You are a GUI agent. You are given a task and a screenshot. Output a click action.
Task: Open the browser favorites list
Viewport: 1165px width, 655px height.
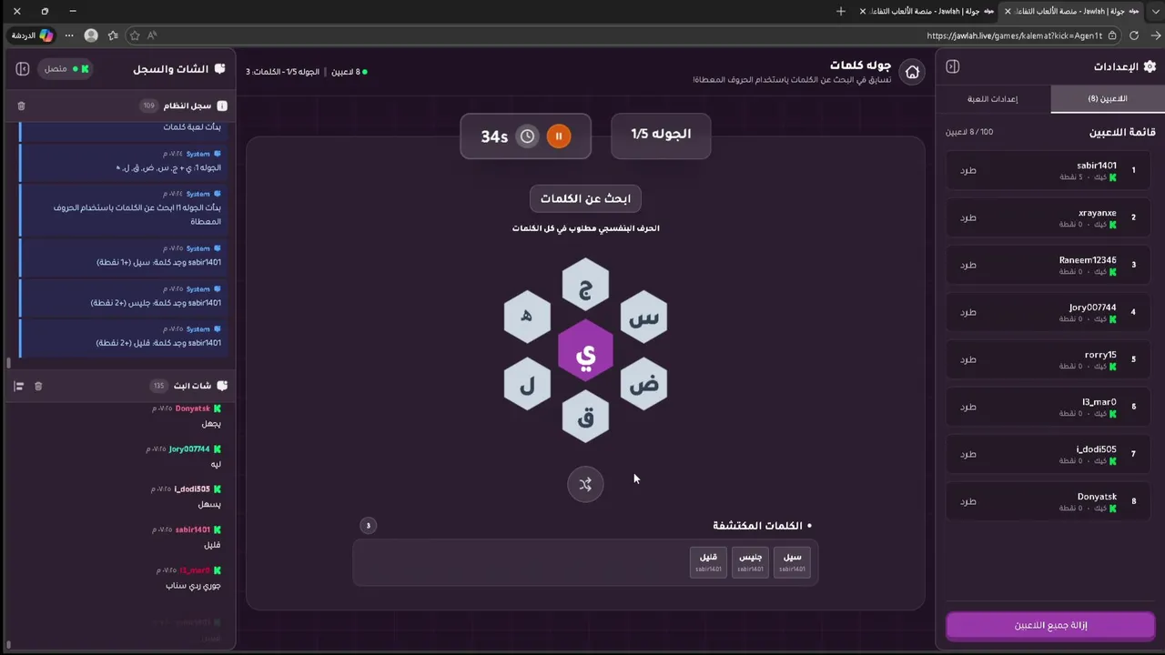[113, 35]
